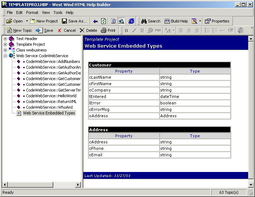
Task: Select the Test Header tree item
Action: (x=27, y=39)
